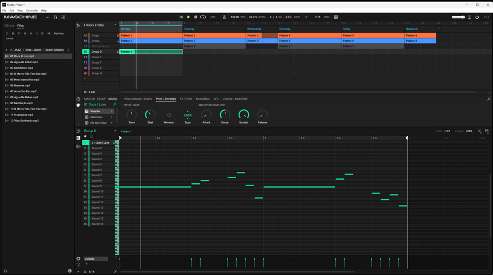Open the Help menu
The width and height of the screenshot is (493, 275).
[44, 10]
